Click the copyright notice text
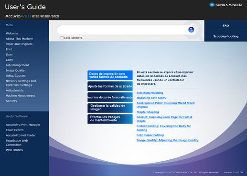 point(186,172)
